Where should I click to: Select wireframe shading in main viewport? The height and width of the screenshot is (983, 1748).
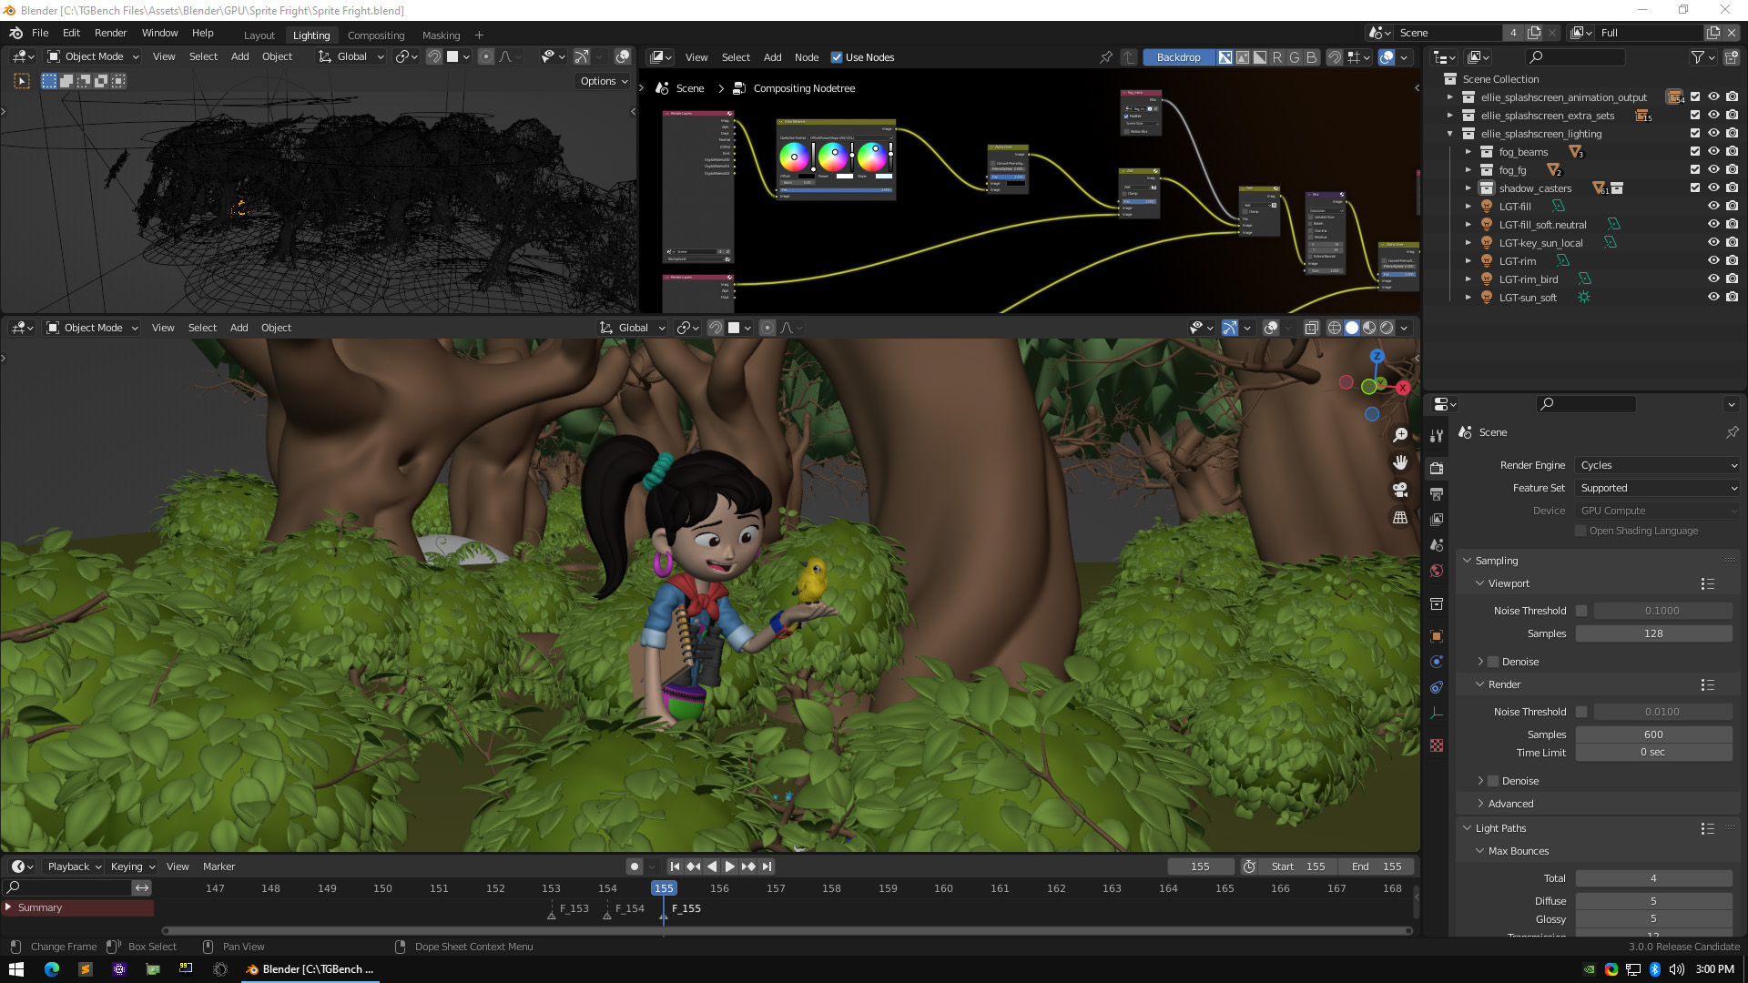point(1334,328)
